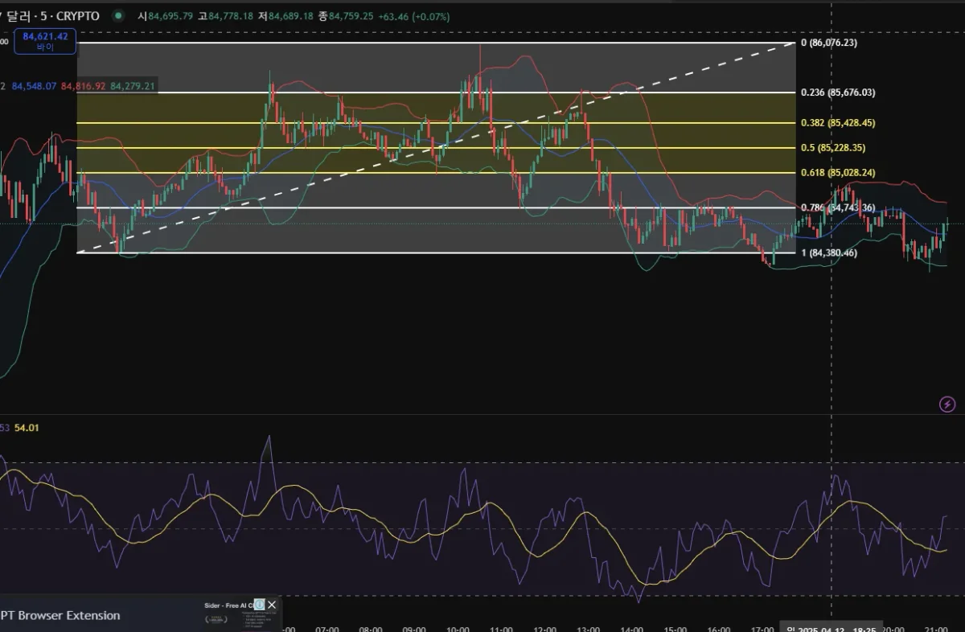Click the 14:00 time axis label
Viewport: 965px width, 632px height.
pos(631,629)
